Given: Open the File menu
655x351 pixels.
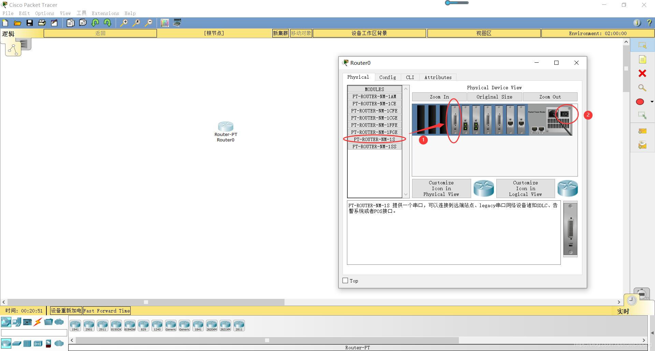Looking at the screenshot, I should [8, 13].
